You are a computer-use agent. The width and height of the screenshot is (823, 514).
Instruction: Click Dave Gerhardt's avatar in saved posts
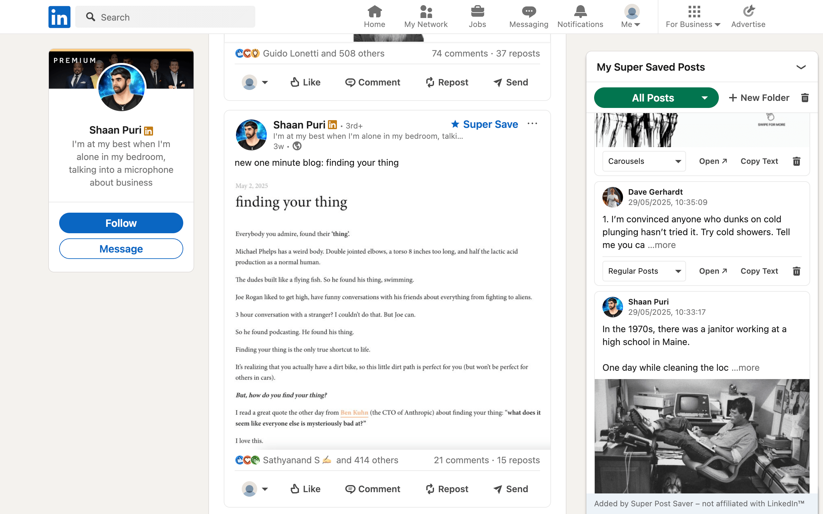[x=612, y=197]
